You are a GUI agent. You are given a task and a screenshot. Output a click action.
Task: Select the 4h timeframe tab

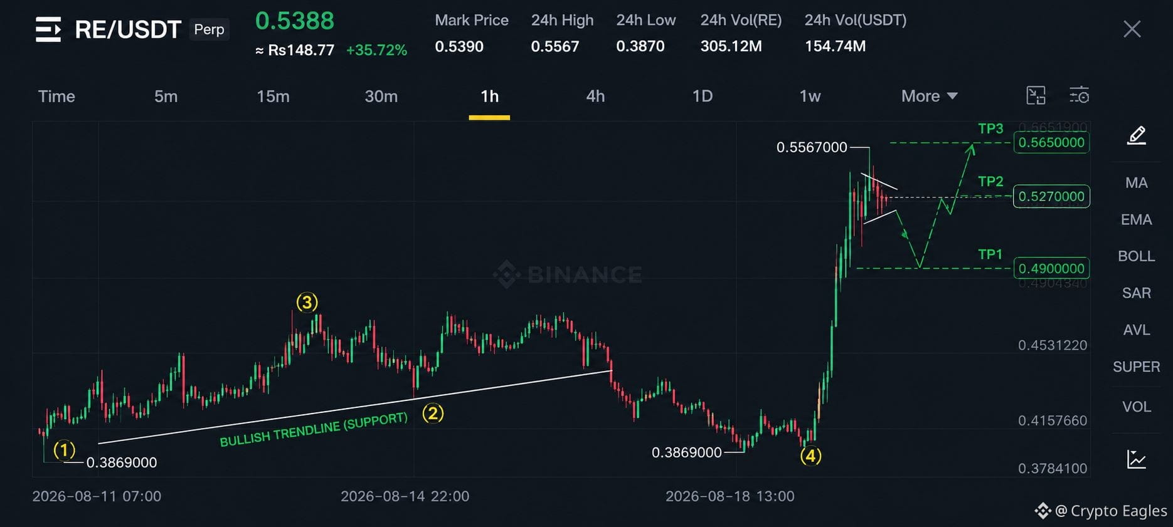coord(595,96)
